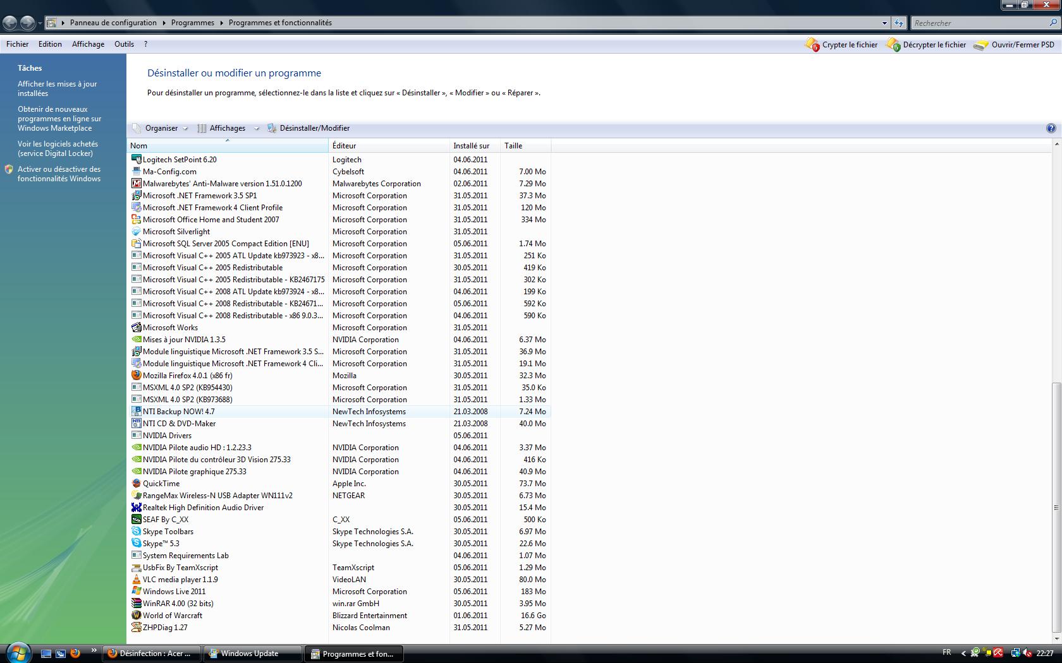
Task: Click Crypter le fichier toolbar button
Action: click(x=841, y=45)
